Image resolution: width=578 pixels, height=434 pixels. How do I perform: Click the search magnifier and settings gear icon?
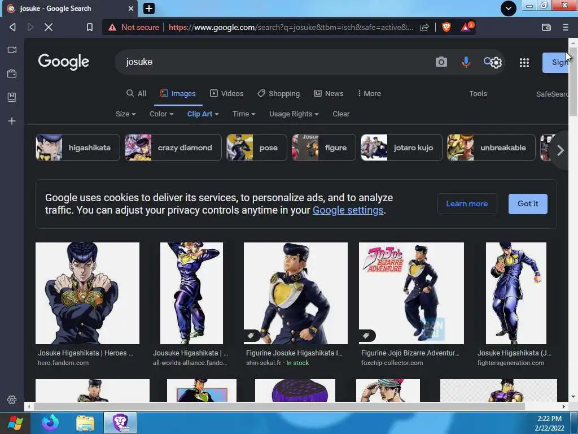click(x=493, y=62)
